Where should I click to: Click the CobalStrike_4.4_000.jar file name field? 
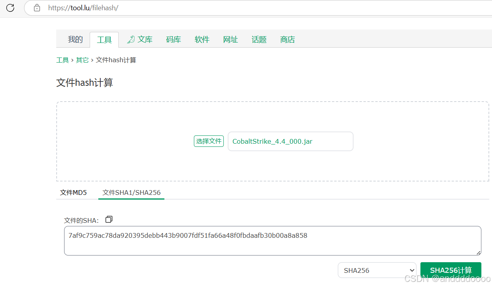(291, 141)
